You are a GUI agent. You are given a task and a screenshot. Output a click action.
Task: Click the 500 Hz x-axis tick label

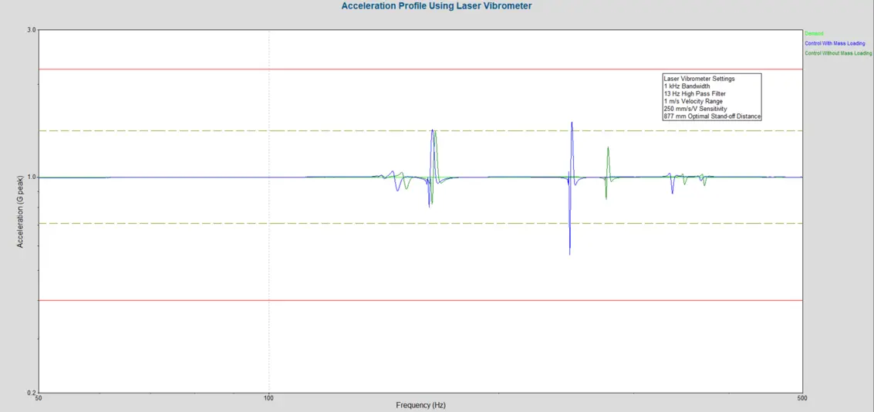802,399
